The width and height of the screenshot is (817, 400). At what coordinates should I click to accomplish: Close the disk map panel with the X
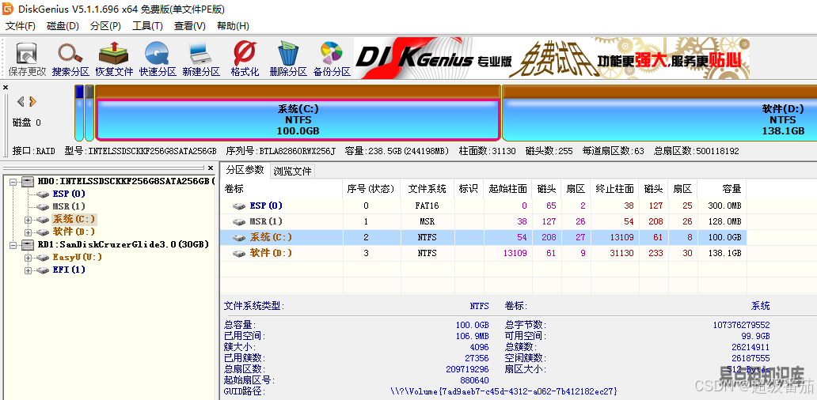[x=6, y=88]
